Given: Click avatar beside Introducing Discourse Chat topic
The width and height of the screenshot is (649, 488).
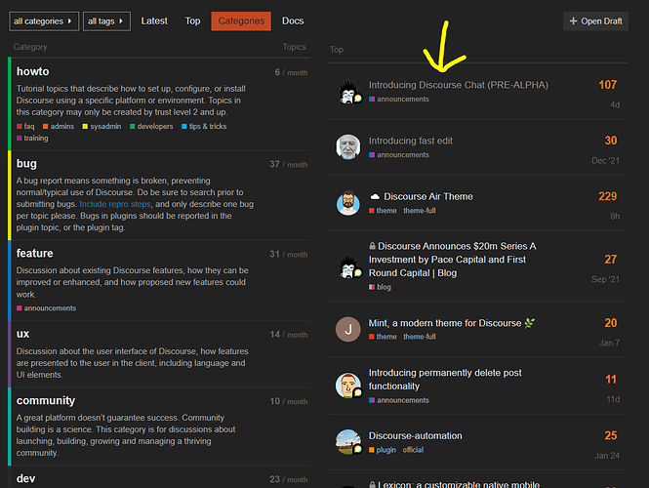Looking at the screenshot, I should point(348,92).
